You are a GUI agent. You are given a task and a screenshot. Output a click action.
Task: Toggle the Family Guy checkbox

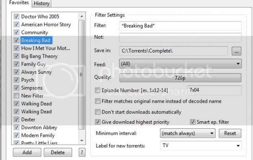(16, 64)
